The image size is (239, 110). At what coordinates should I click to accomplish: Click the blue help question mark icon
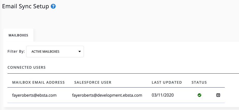pos(53,6)
